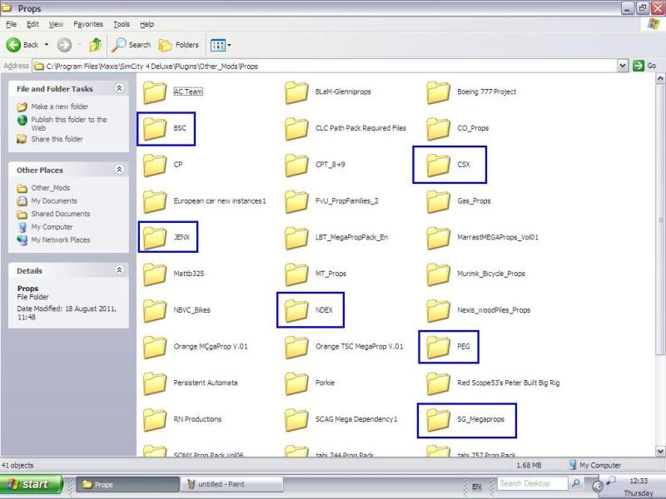
Task: Click the Search Desktop taskbar field
Action: 532,483
